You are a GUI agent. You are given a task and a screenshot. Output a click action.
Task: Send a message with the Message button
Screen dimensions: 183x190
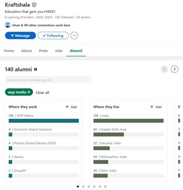coord(20,35)
